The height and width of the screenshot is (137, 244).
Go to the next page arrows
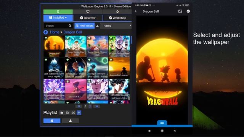96,107
